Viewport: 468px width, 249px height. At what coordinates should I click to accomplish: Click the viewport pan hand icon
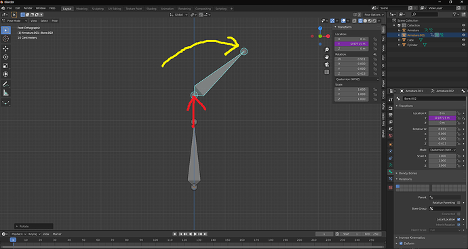pos(327,57)
